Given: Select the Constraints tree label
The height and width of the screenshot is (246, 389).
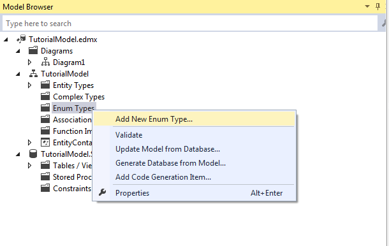Looking at the screenshot, I should tap(72, 189).
